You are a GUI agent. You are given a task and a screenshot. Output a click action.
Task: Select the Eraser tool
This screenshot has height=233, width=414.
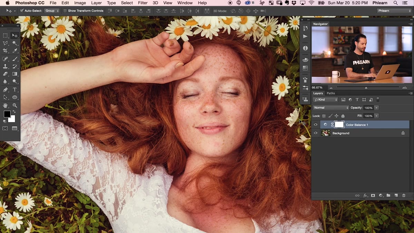pos(6,74)
